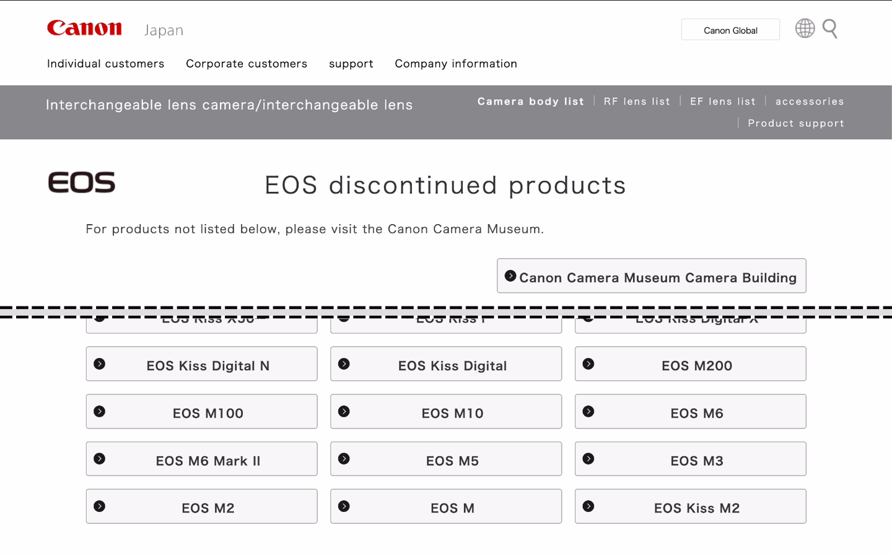Expand the EOS M6 Mark II entry
Screen dimensions: 892x556
coord(201,459)
